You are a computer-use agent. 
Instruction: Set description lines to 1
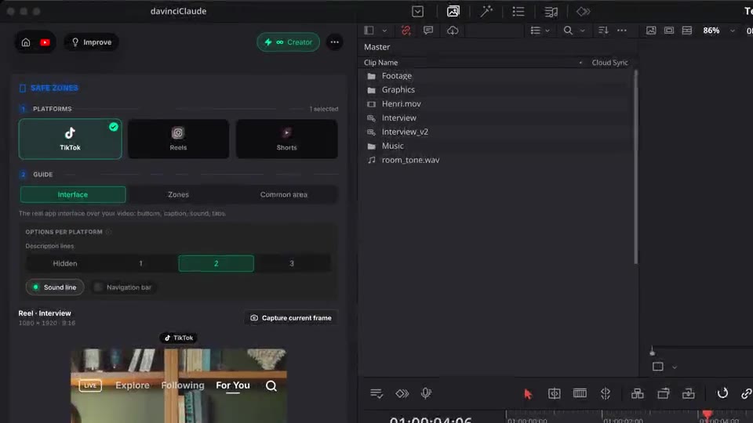pos(140,263)
